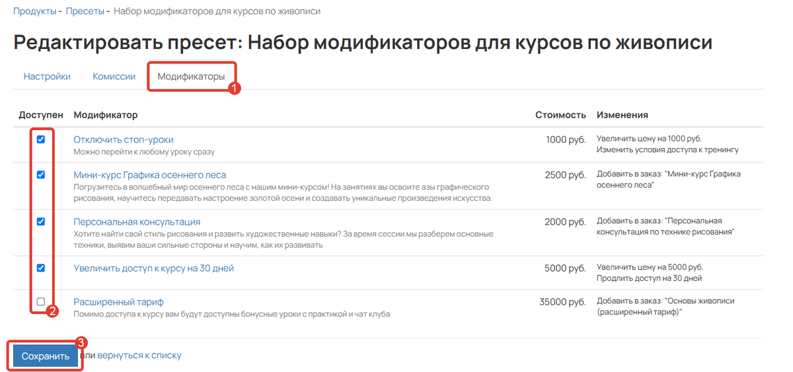
Task: Click text Изменить условия доступа к тренингу
Action: [667, 150]
